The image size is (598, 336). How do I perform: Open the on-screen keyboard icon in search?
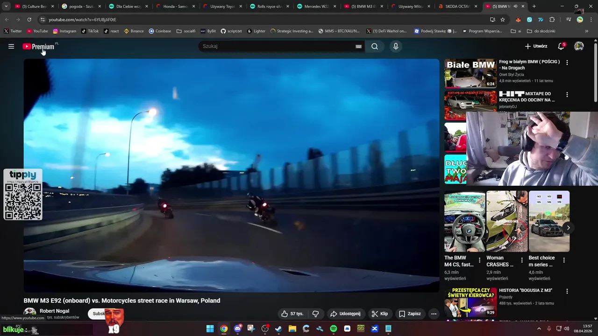point(358,46)
